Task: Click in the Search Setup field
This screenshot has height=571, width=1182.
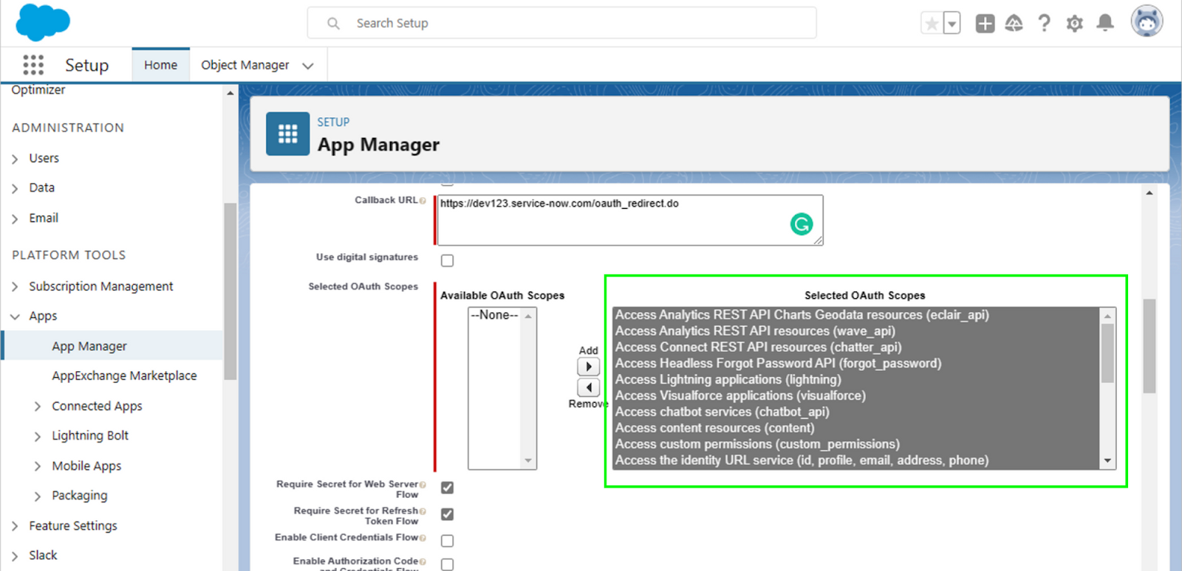Action: pos(561,23)
